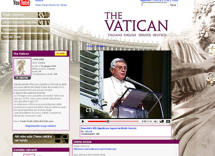Click the Cerca search button
Screen dimensions: 215x156
click(x=173, y=5)
